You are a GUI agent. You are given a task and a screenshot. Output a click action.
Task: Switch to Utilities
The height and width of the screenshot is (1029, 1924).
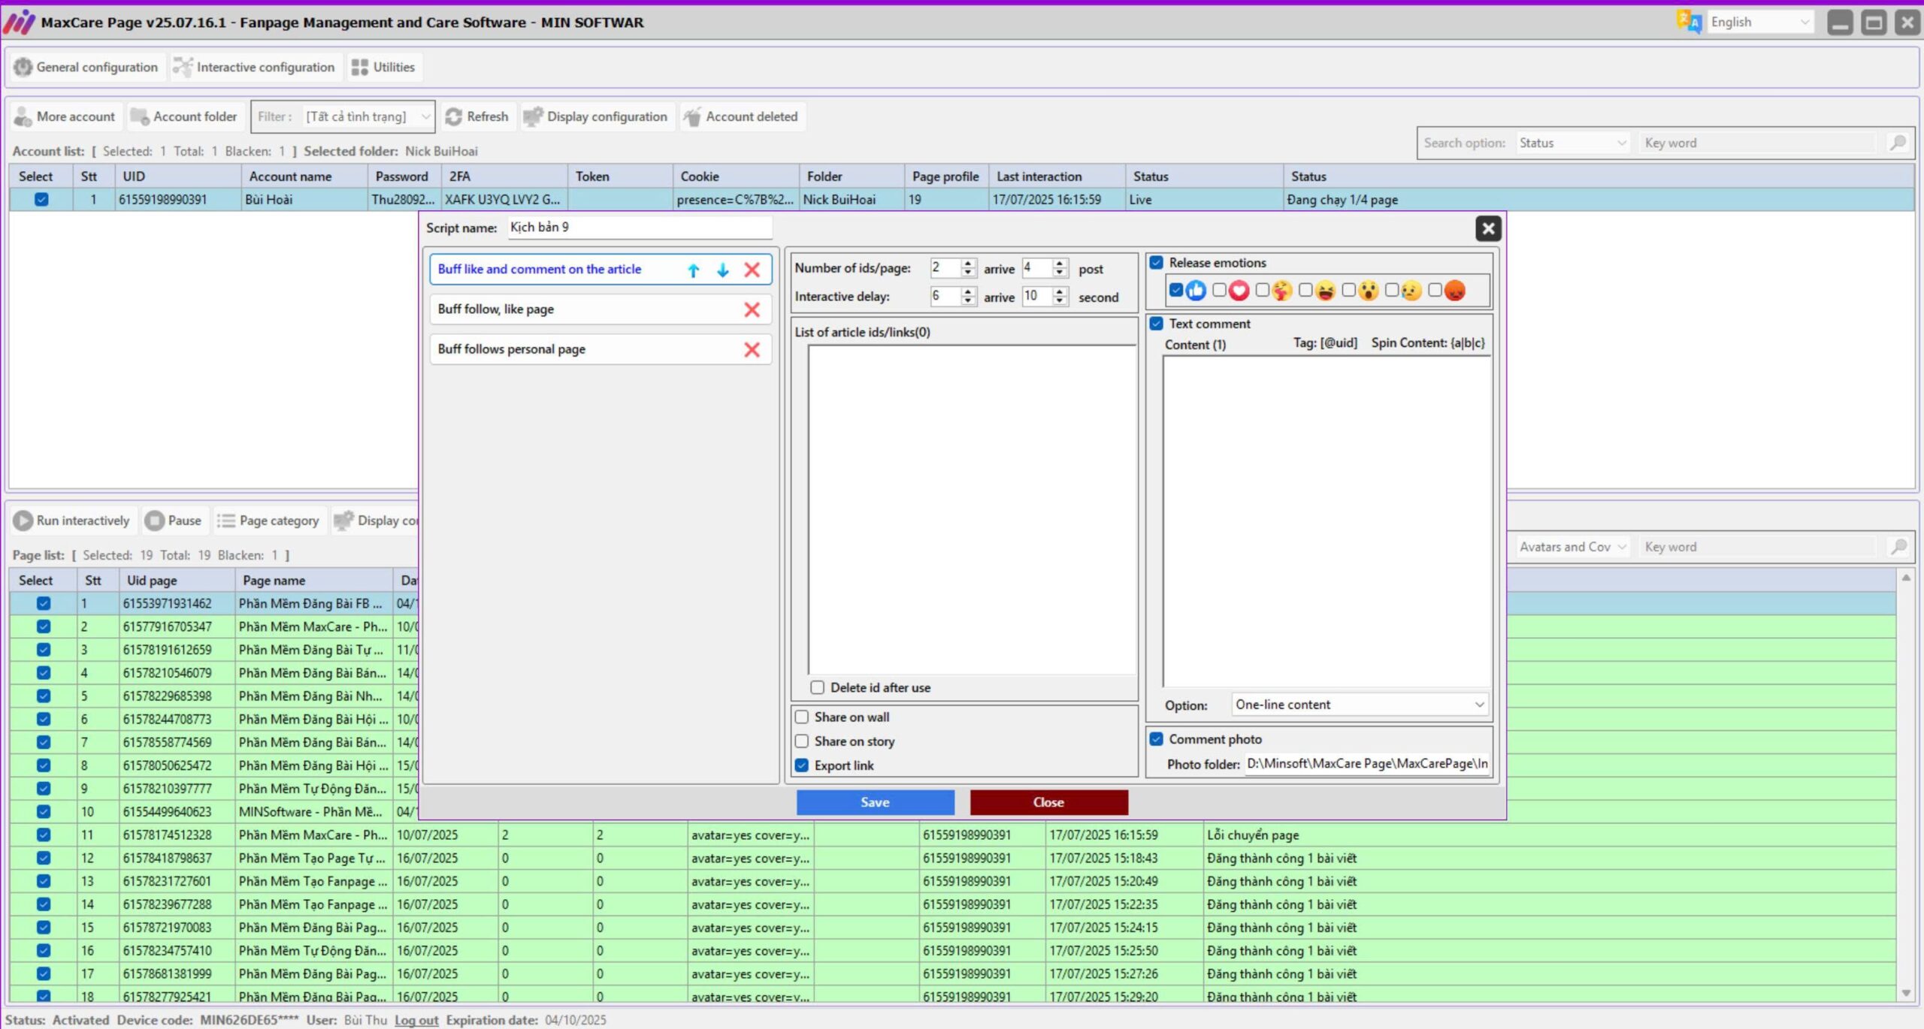[384, 67]
